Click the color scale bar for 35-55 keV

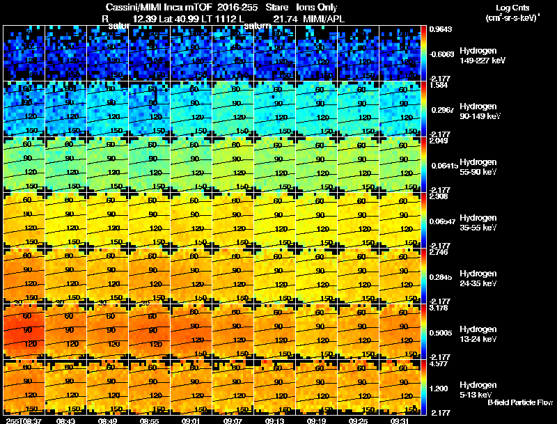[423, 221]
